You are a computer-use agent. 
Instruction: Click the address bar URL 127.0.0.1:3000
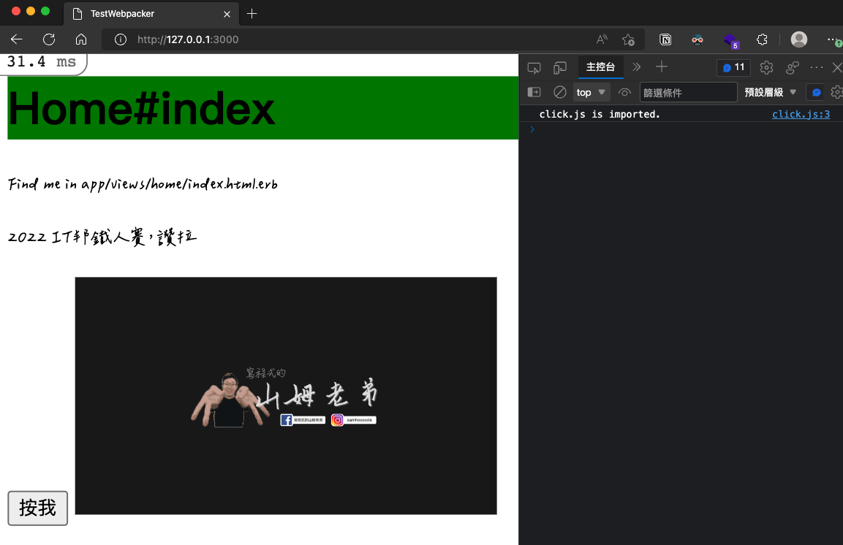[188, 39]
